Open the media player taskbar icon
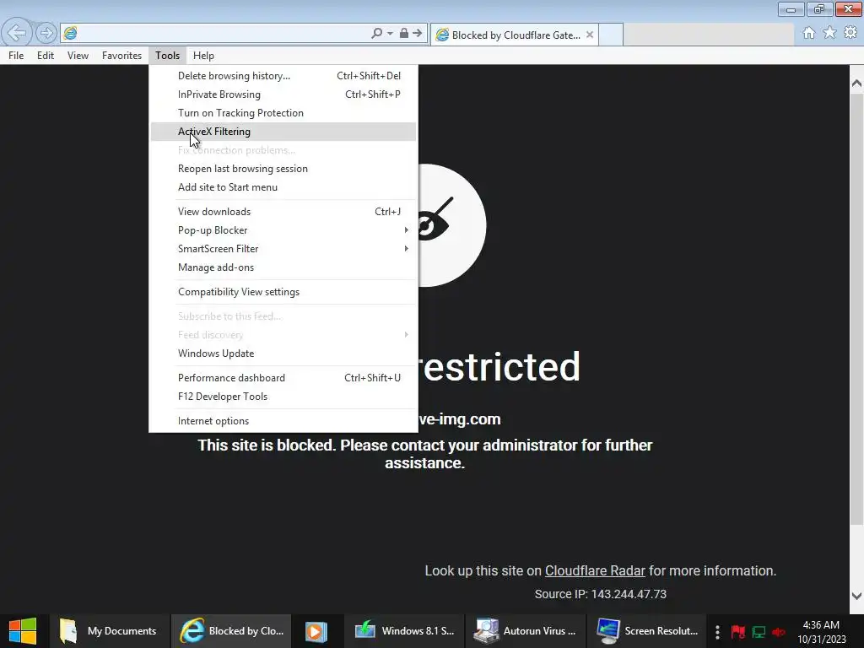This screenshot has height=648, width=864. 316,631
